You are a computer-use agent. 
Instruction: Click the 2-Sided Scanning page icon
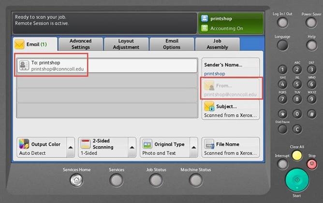tap(86, 144)
